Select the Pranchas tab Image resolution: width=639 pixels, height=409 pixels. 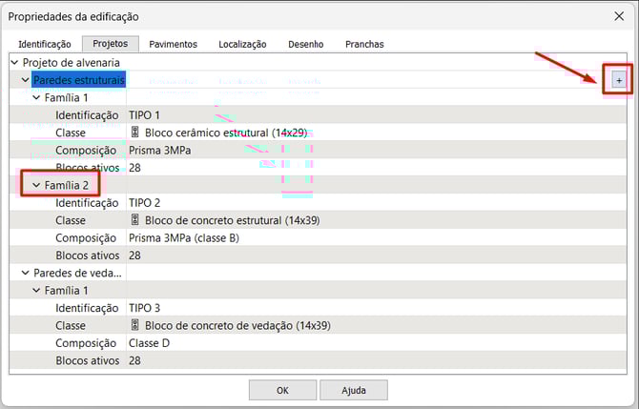[x=364, y=44]
